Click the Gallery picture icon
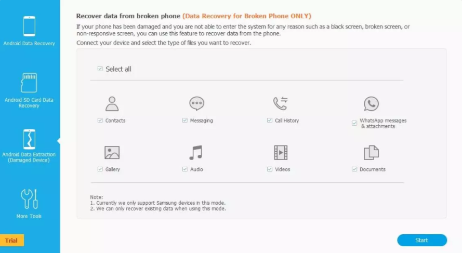 [112, 153]
